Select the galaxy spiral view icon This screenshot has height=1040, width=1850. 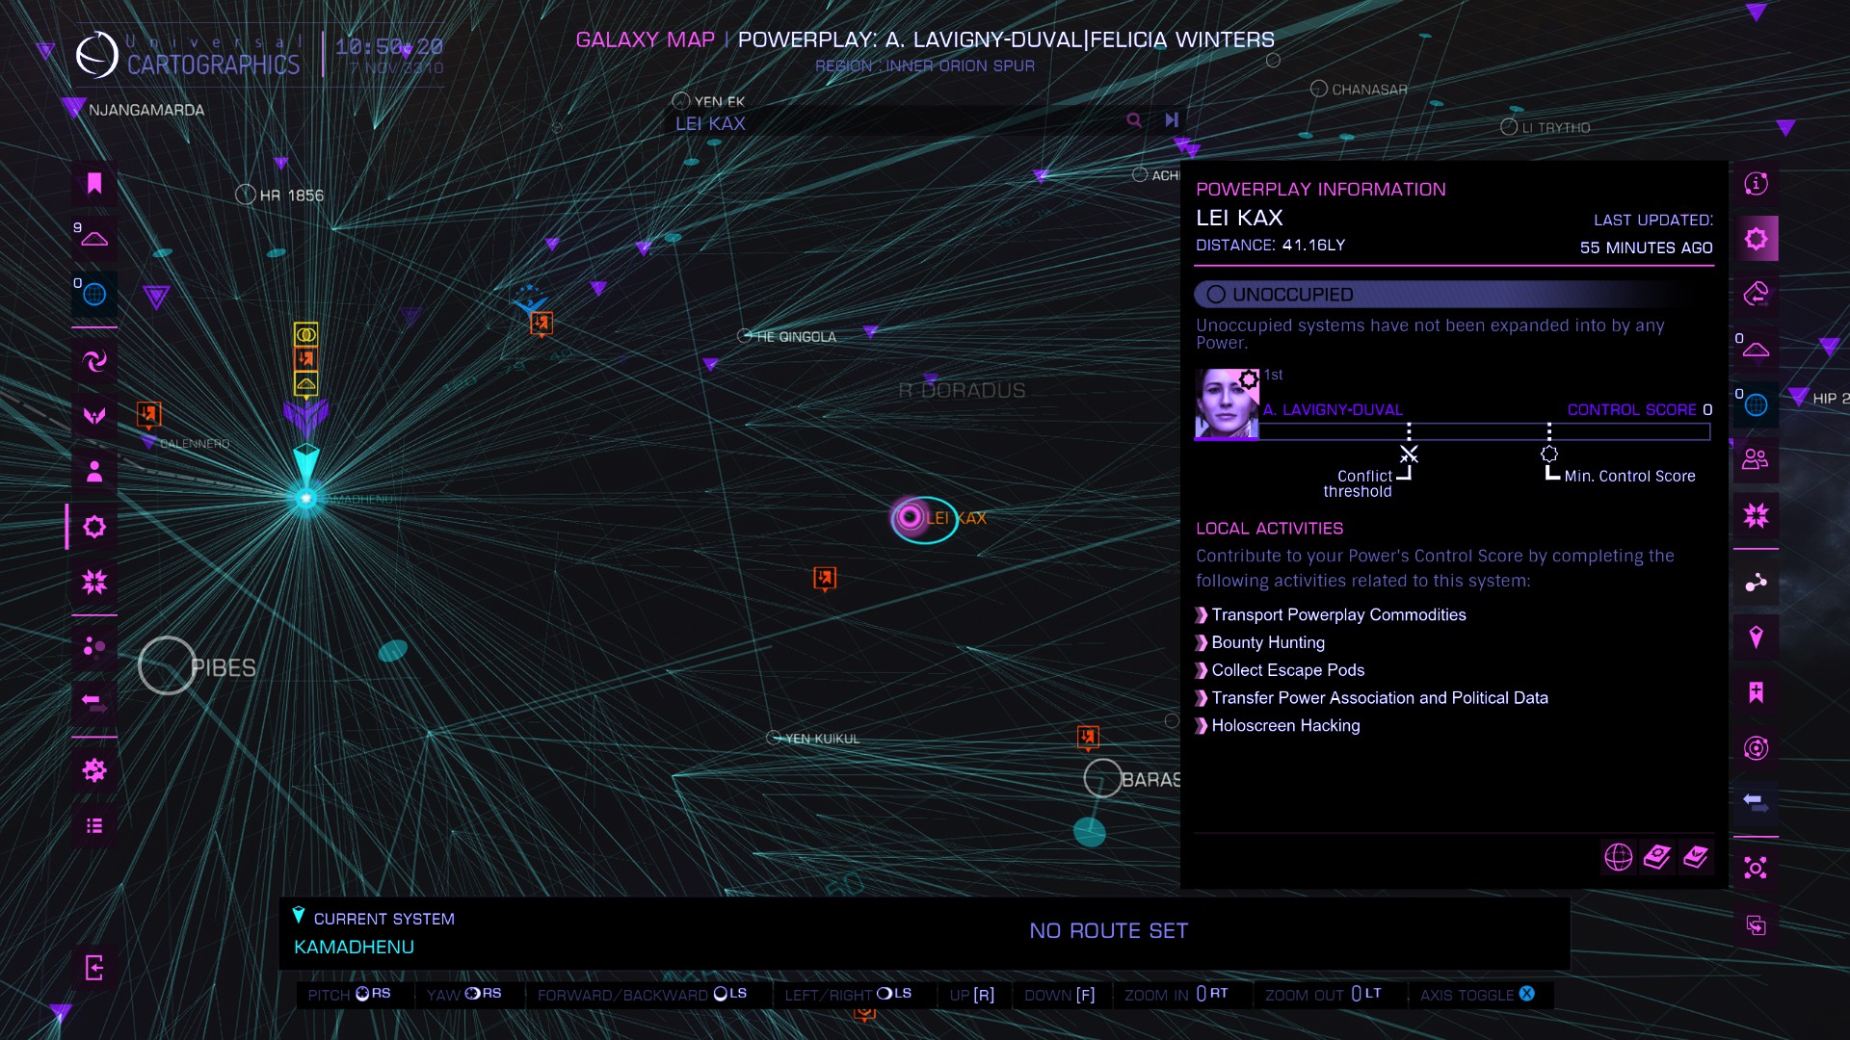[x=94, y=361]
